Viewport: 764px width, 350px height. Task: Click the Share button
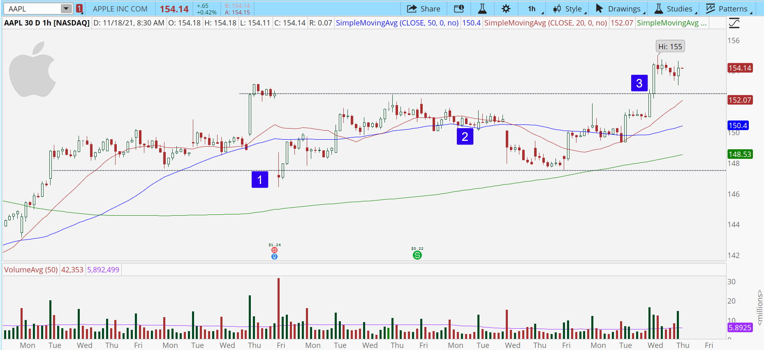tap(424, 9)
